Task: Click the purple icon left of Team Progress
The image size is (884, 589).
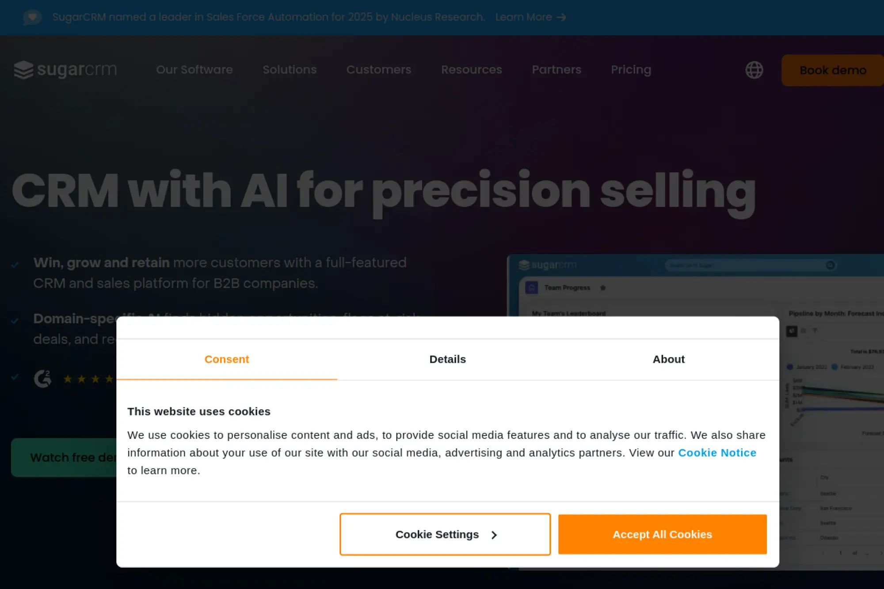Action: pyautogui.click(x=531, y=288)
